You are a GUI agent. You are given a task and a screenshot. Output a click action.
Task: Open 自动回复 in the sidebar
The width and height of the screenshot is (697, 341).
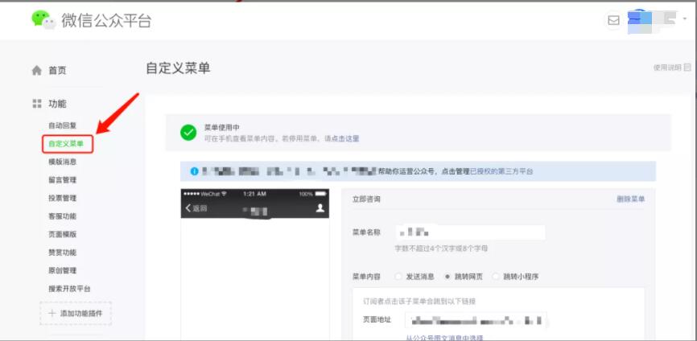[62, 125]
